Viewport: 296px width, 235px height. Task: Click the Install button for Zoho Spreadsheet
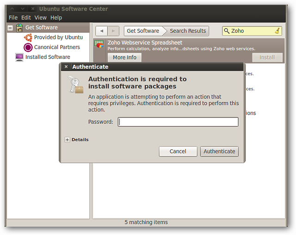pos(267,57)
